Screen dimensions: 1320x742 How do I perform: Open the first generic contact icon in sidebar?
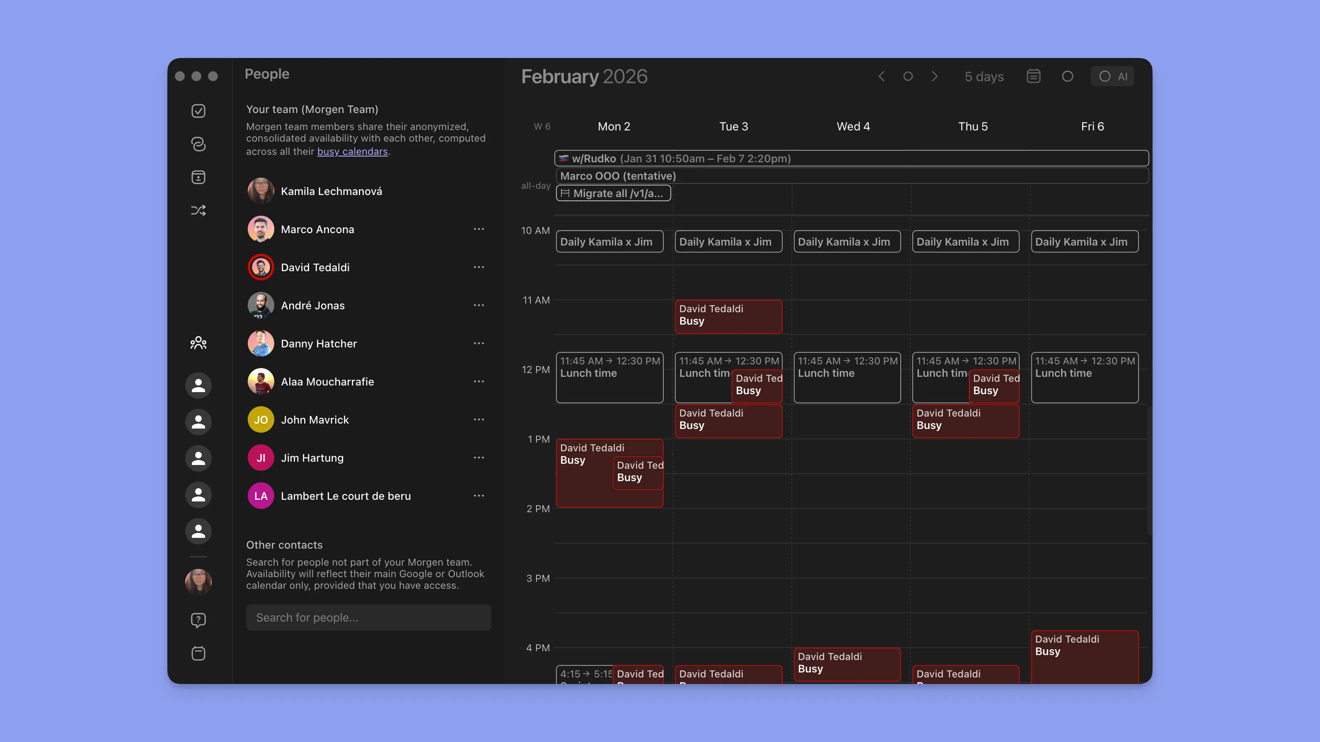pyautogui.click(x=198, y=385)
